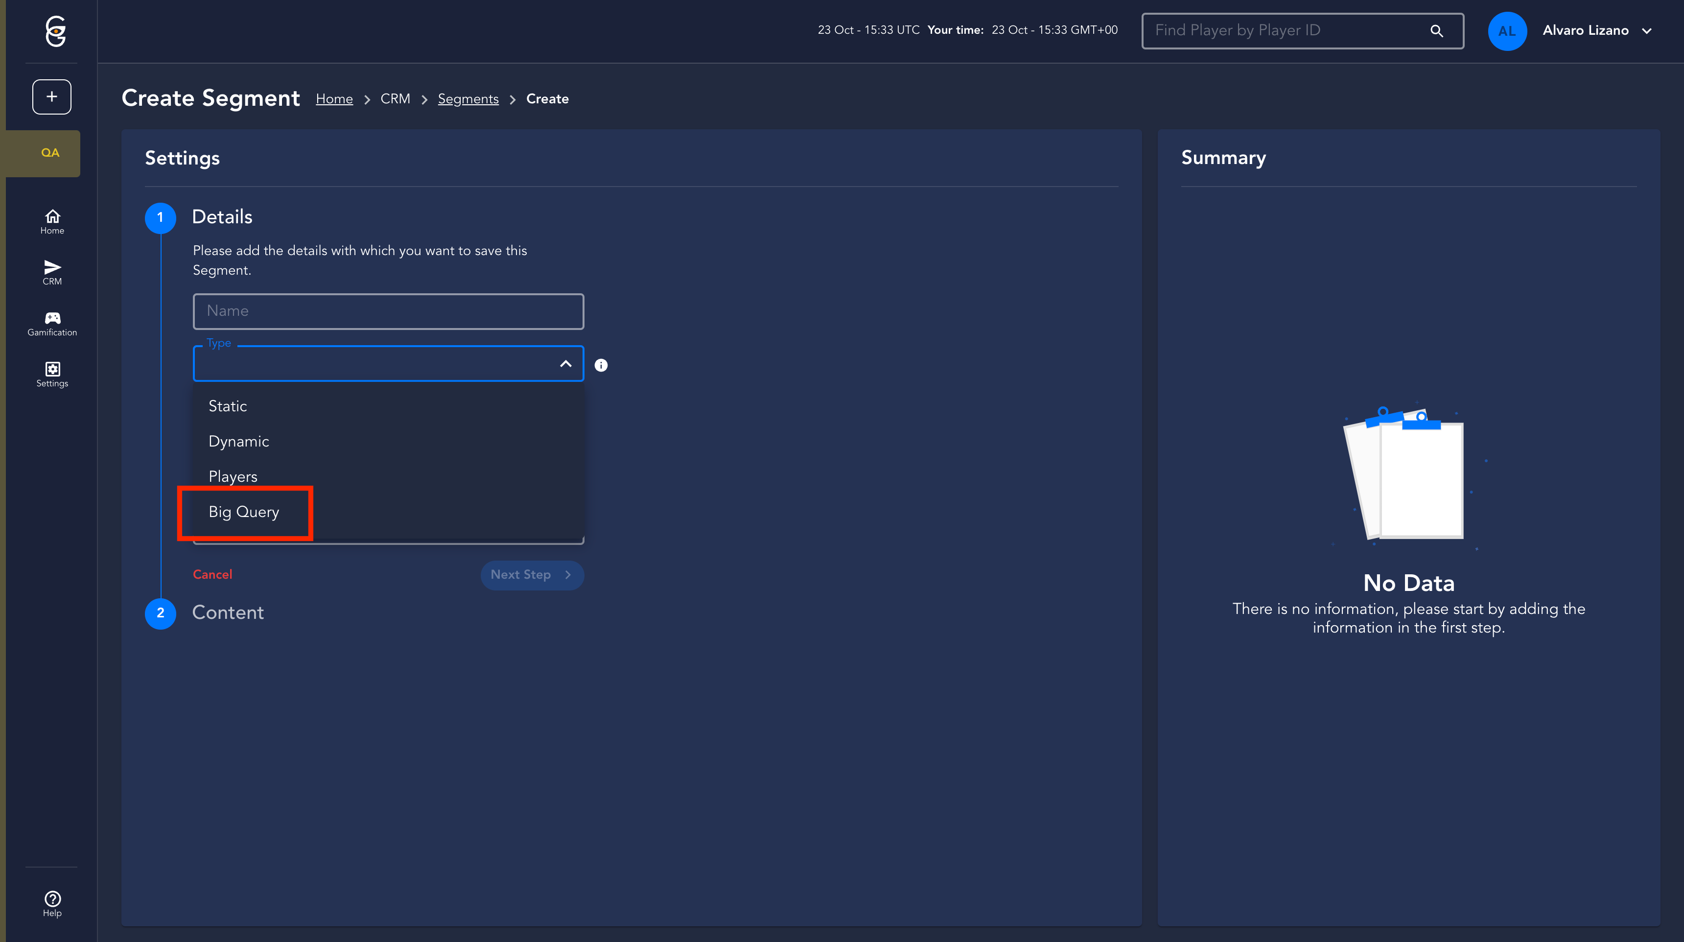Collapse the Type dropdown chevron
The image size is (1684, 942).
[x=565, y=364]
